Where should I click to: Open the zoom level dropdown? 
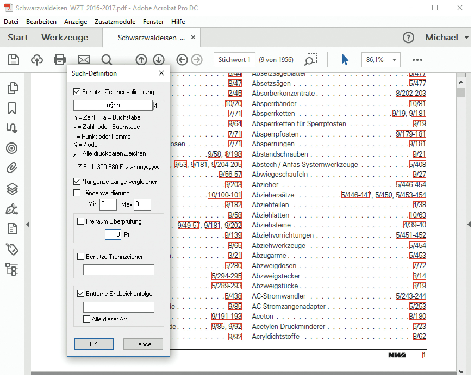click(x=394, y=60)
